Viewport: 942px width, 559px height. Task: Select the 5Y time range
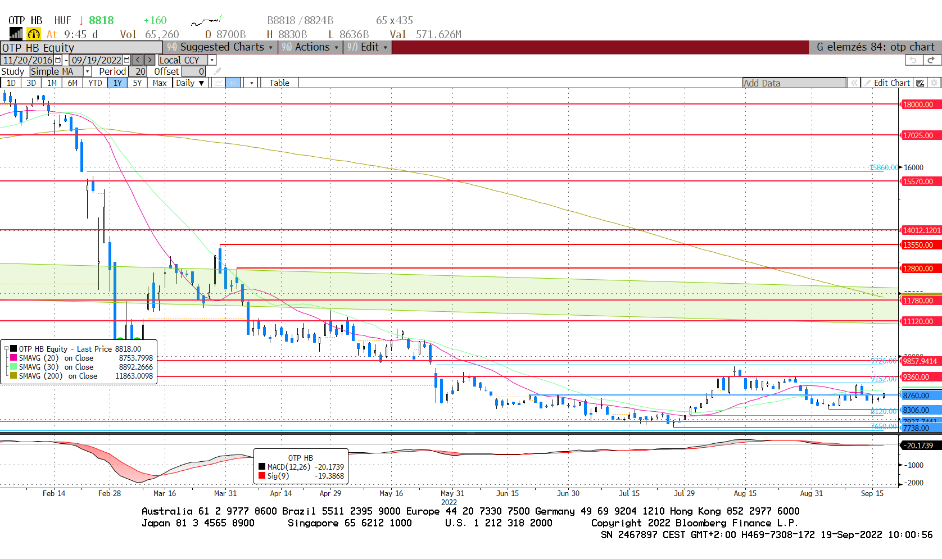click(x=137, y=83)
